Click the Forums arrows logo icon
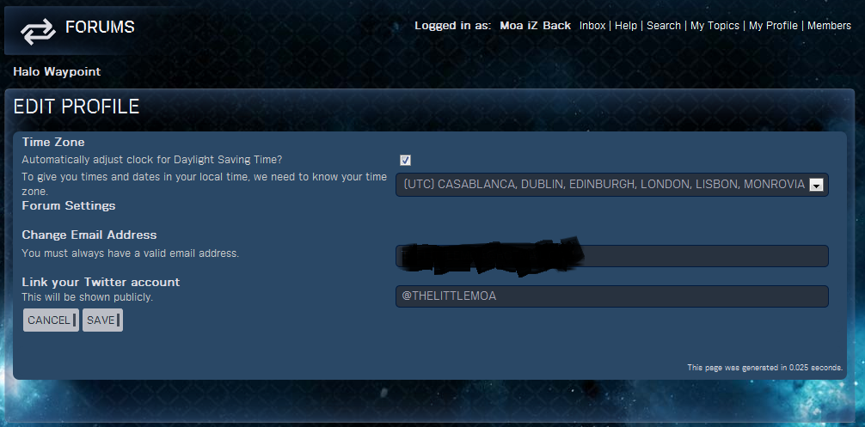The height and width of the screenshot is (427, 865). click(38, 31)
